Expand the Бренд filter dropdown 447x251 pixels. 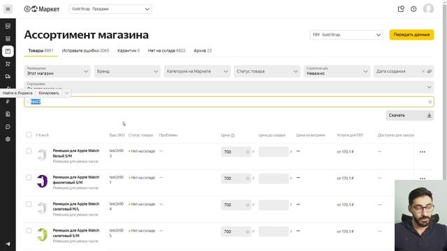click(127, 71)
